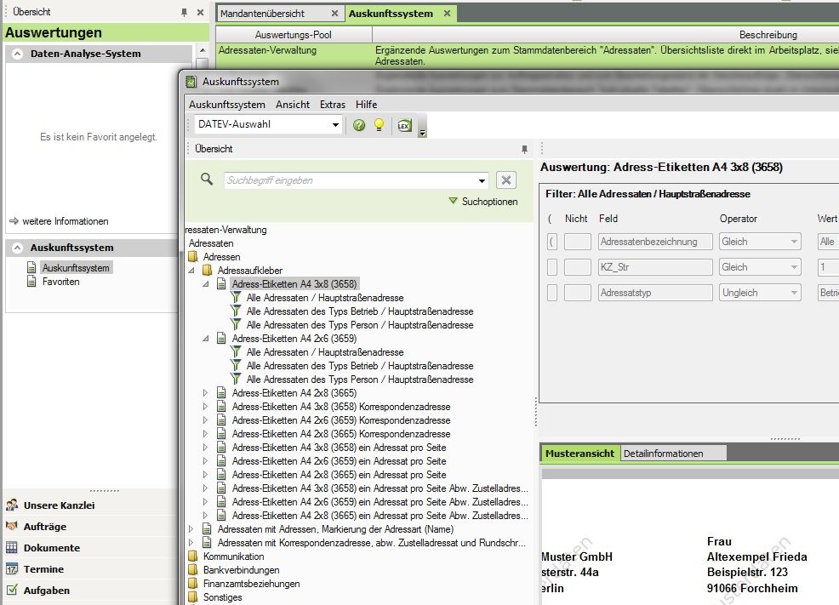Viewport: 839px width, 605px height.
Task: Open Operator dropdown for Adressatenbezeichnung
Action: (794, 242)
